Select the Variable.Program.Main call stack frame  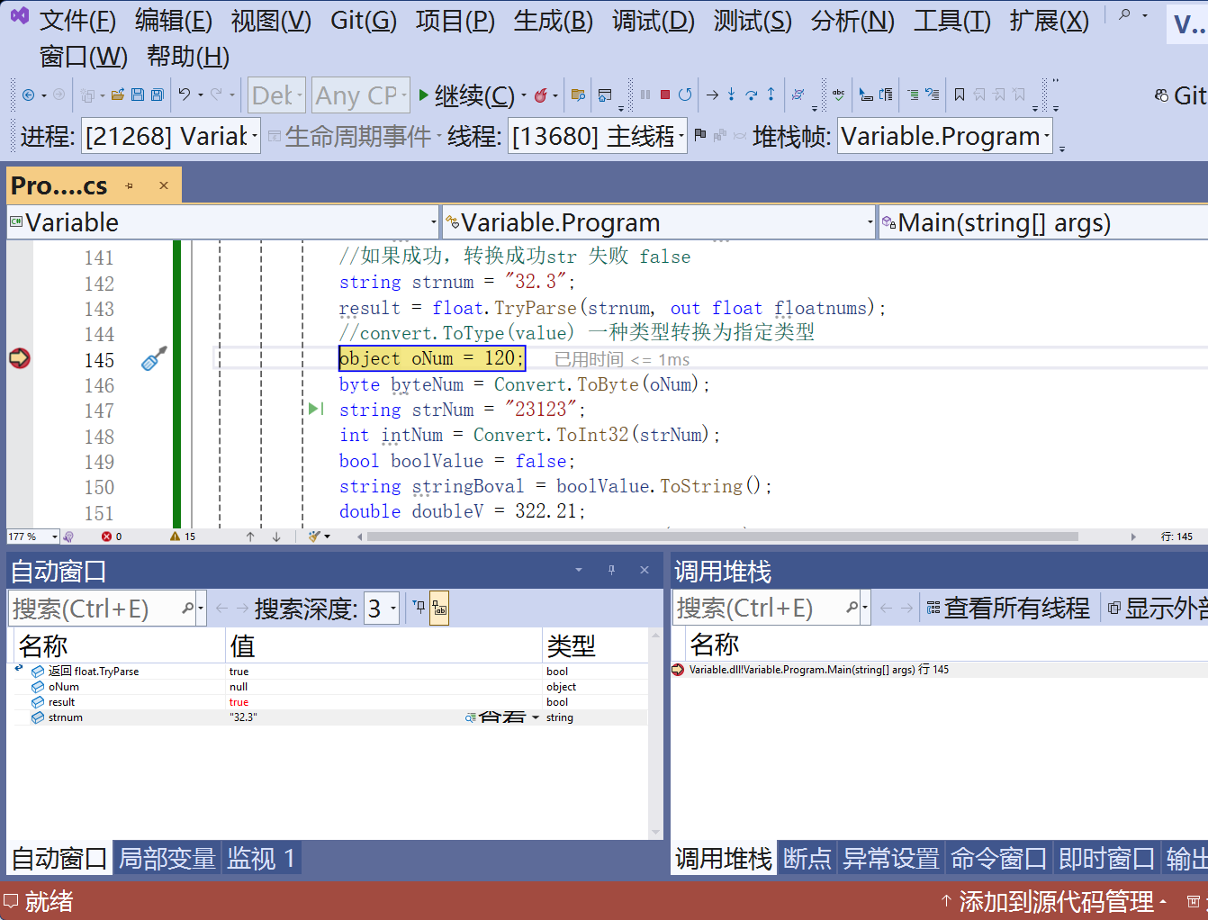coord(940,670)
